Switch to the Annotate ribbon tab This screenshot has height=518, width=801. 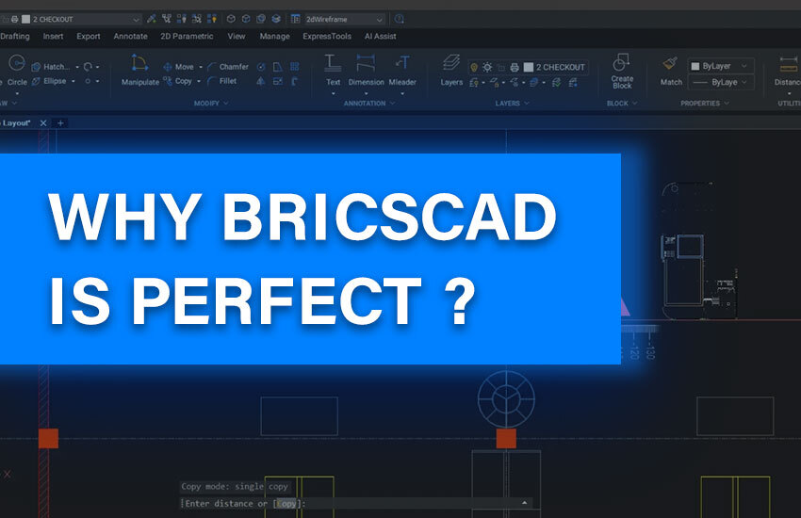pos(130,36)
